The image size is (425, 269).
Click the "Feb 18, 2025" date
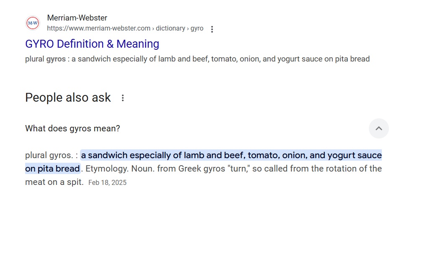[x=107, y=183]
